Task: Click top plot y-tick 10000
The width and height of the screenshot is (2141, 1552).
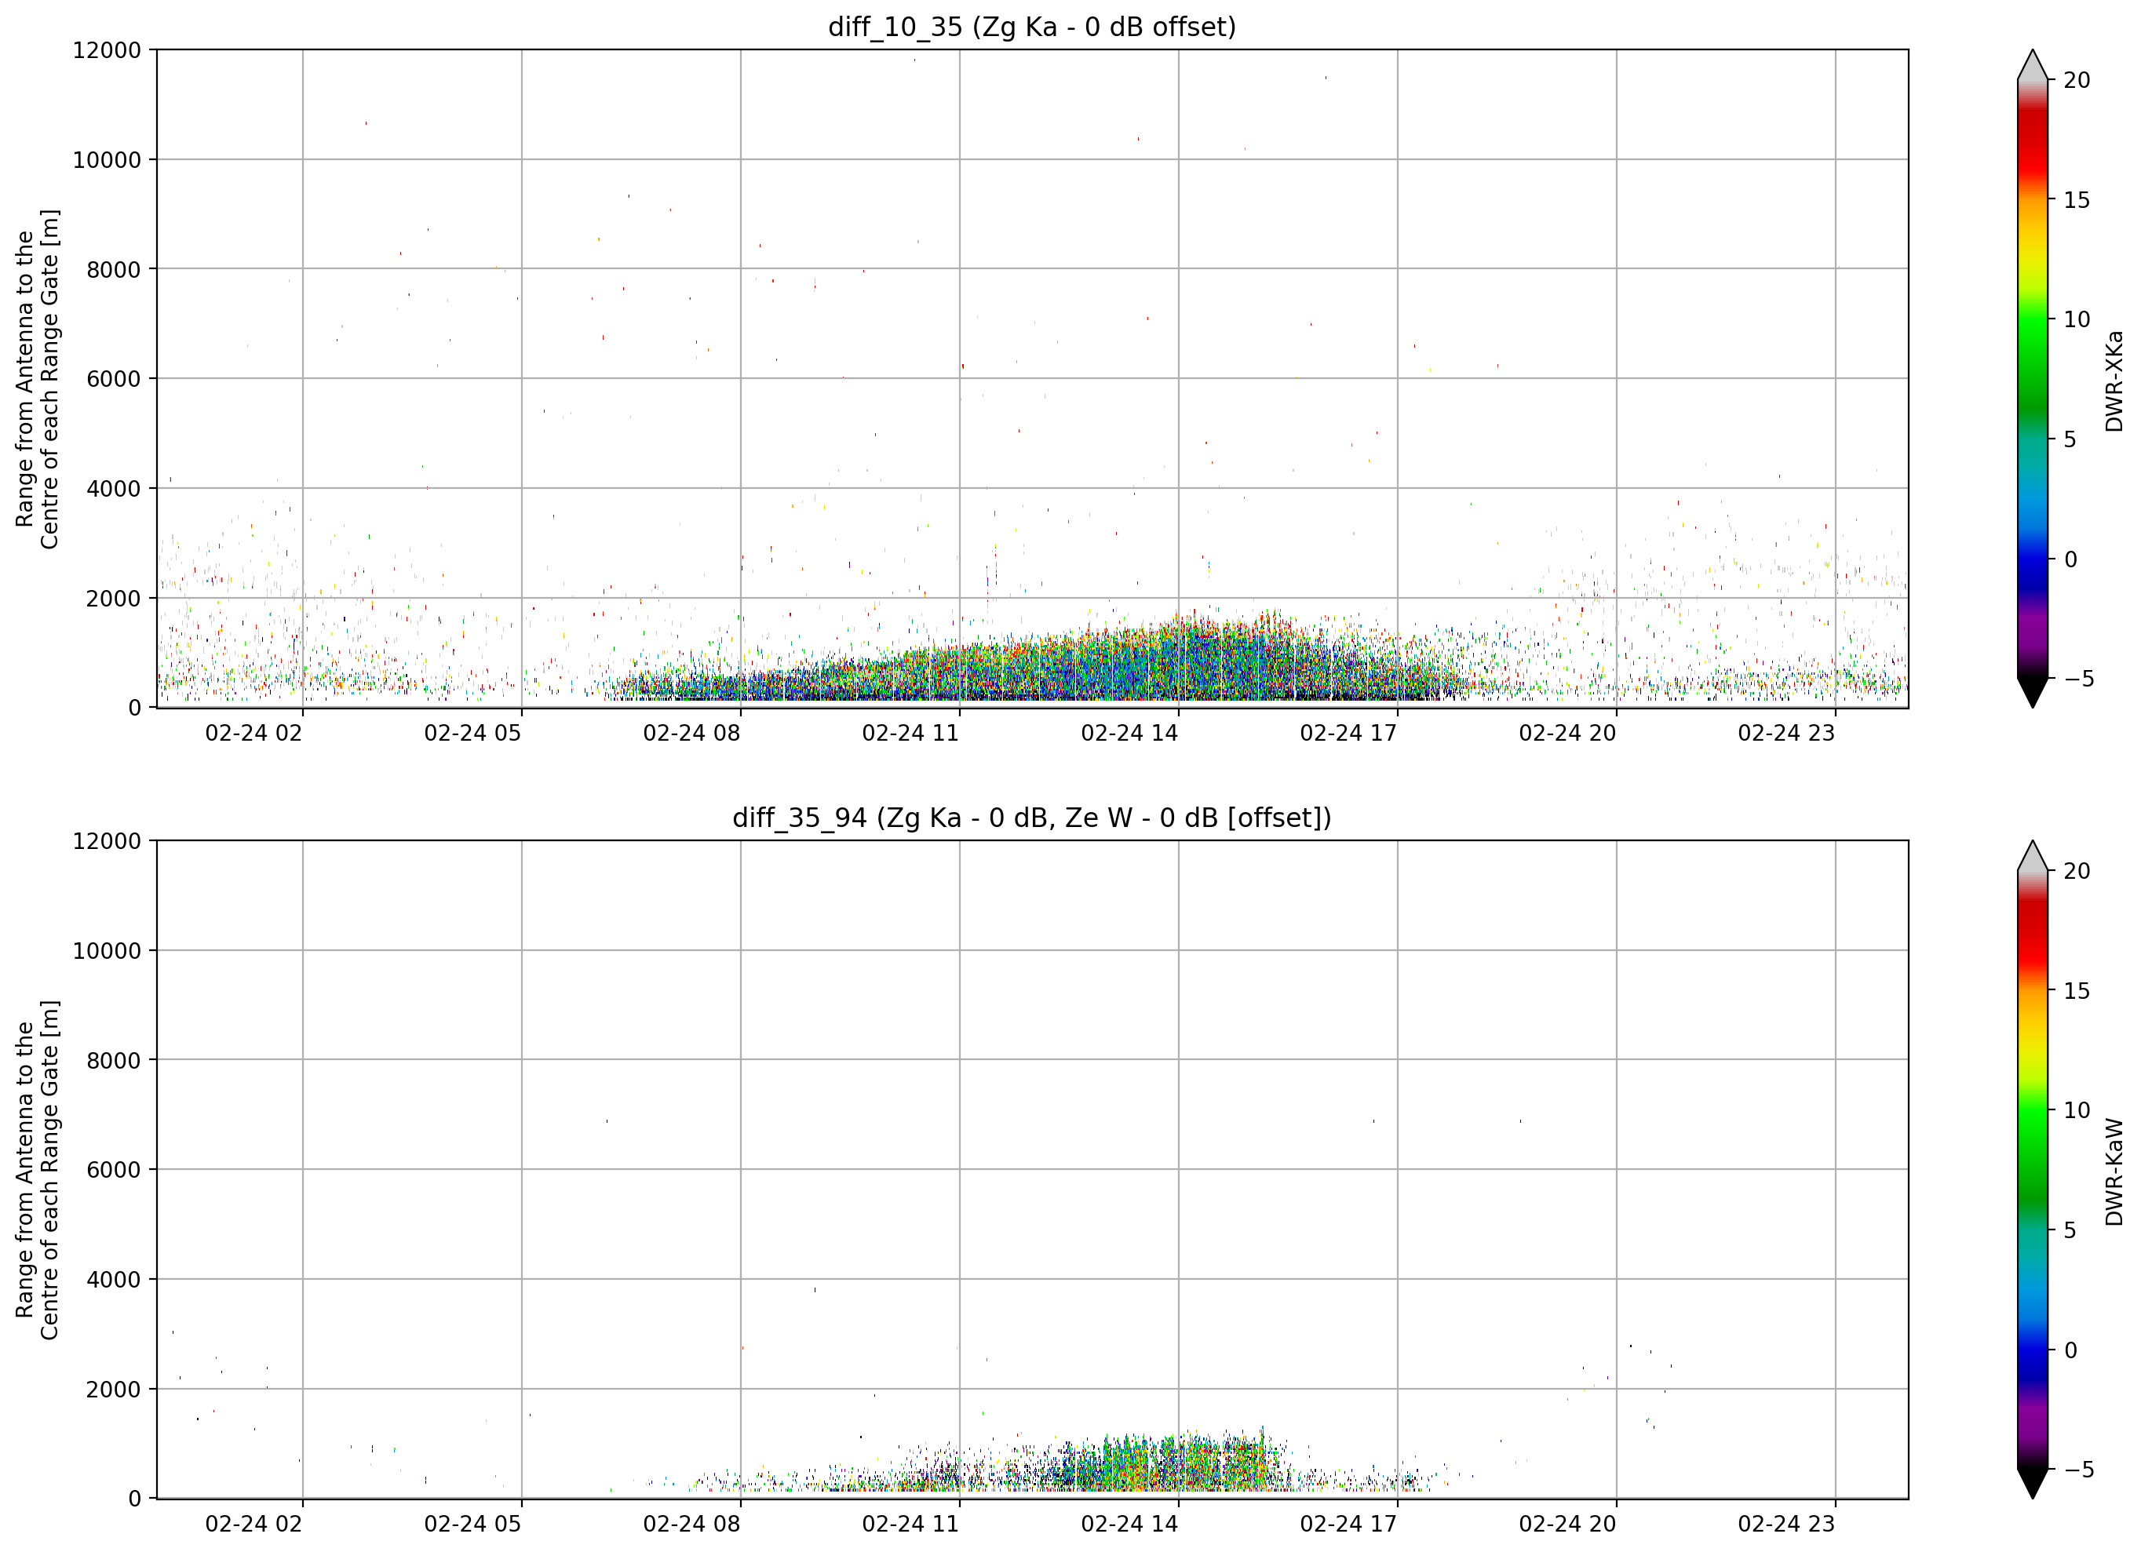Action: tap(107, 159)
